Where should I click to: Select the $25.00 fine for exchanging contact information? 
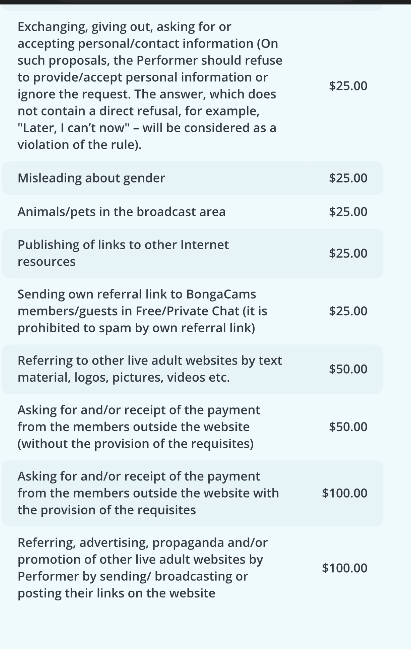click(x=348, y=86)
